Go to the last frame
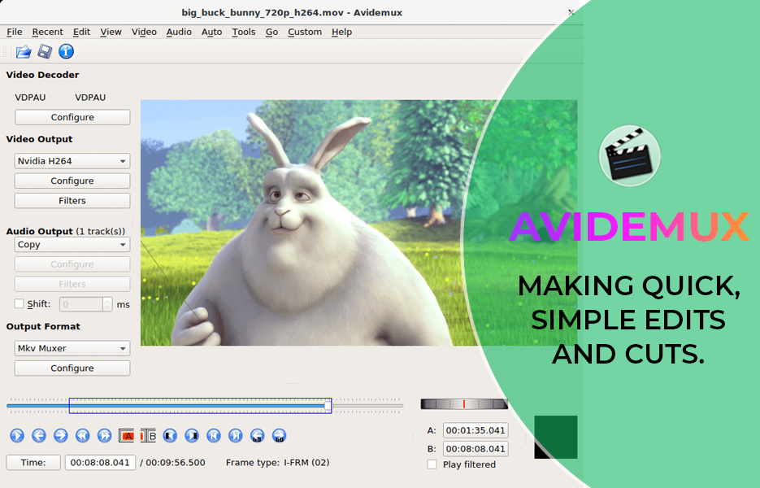Viewport: 760px width, 488px height. pyautogui.click(x=236, y=436)
